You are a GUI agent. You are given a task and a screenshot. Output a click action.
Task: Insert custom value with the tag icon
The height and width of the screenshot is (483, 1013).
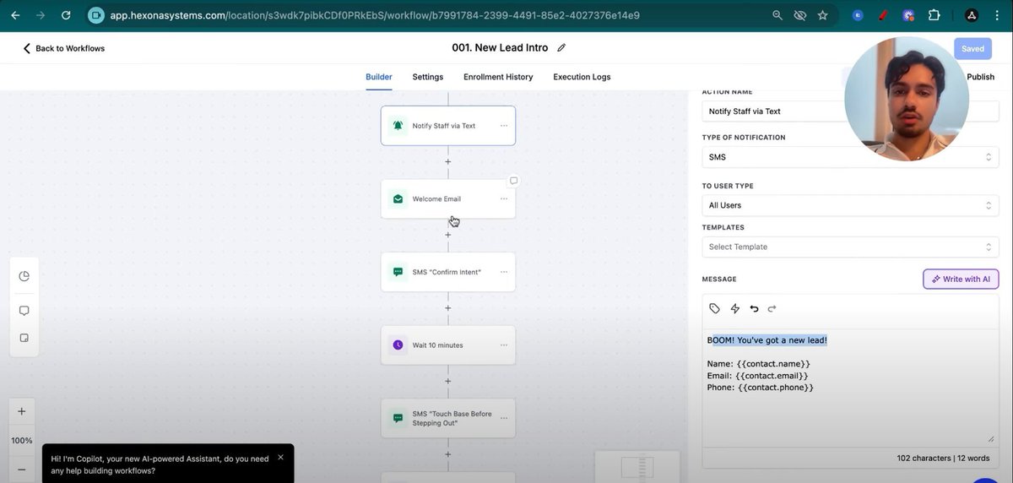(715, 309)
